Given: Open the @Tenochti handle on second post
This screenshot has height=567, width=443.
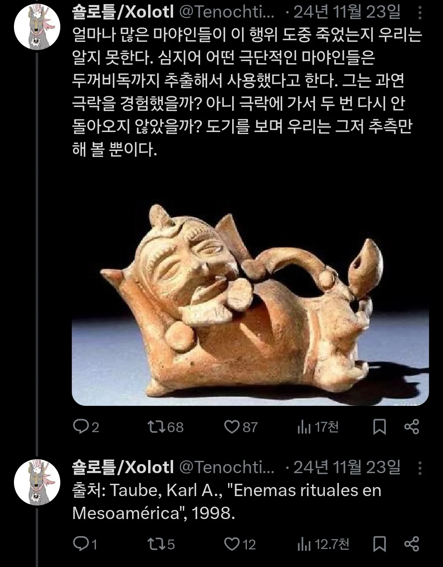Looking at the screenshot, I should click(227, 467).
